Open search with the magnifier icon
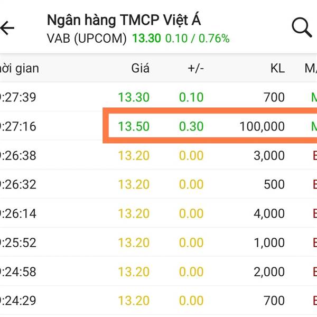 click(302, 27)
